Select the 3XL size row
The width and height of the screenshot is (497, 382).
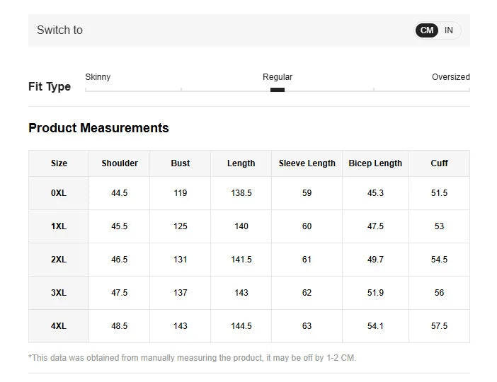pyautogui.click(x=59, y=293)
